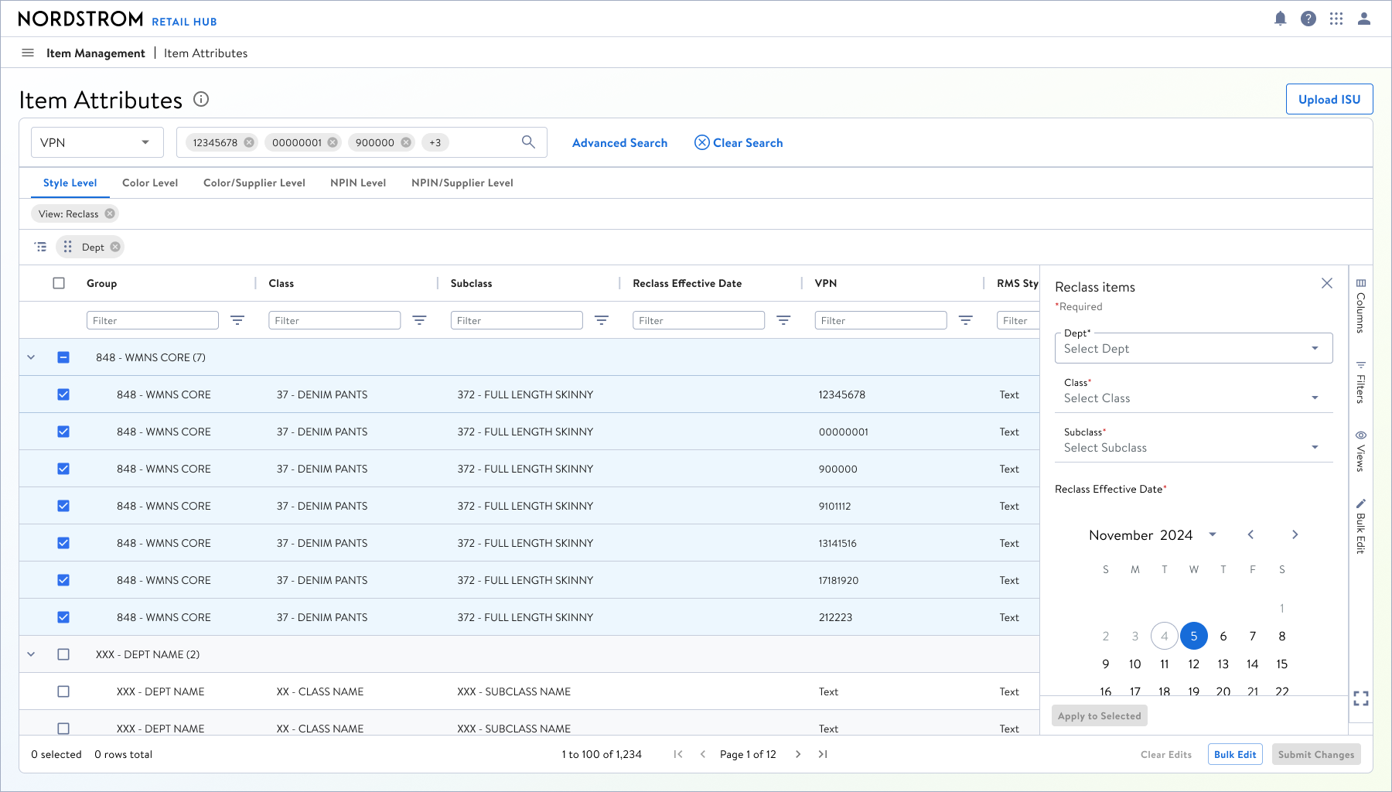This screenshot has width=1392, height=792.
Task: Open Reclass Effective Date filter options icon
Action: [x=783, y=320]
